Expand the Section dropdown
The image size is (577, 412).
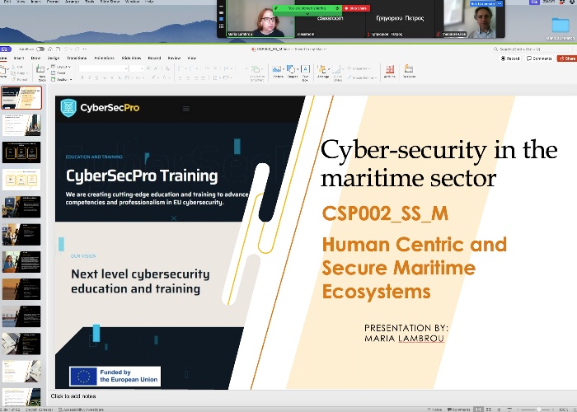[x=61, y=79]
